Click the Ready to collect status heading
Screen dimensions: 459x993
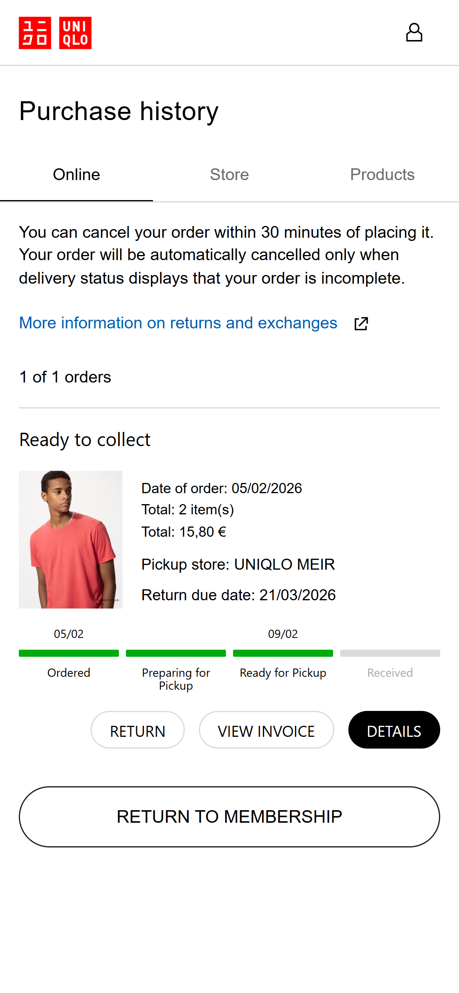tap(85, 440)
